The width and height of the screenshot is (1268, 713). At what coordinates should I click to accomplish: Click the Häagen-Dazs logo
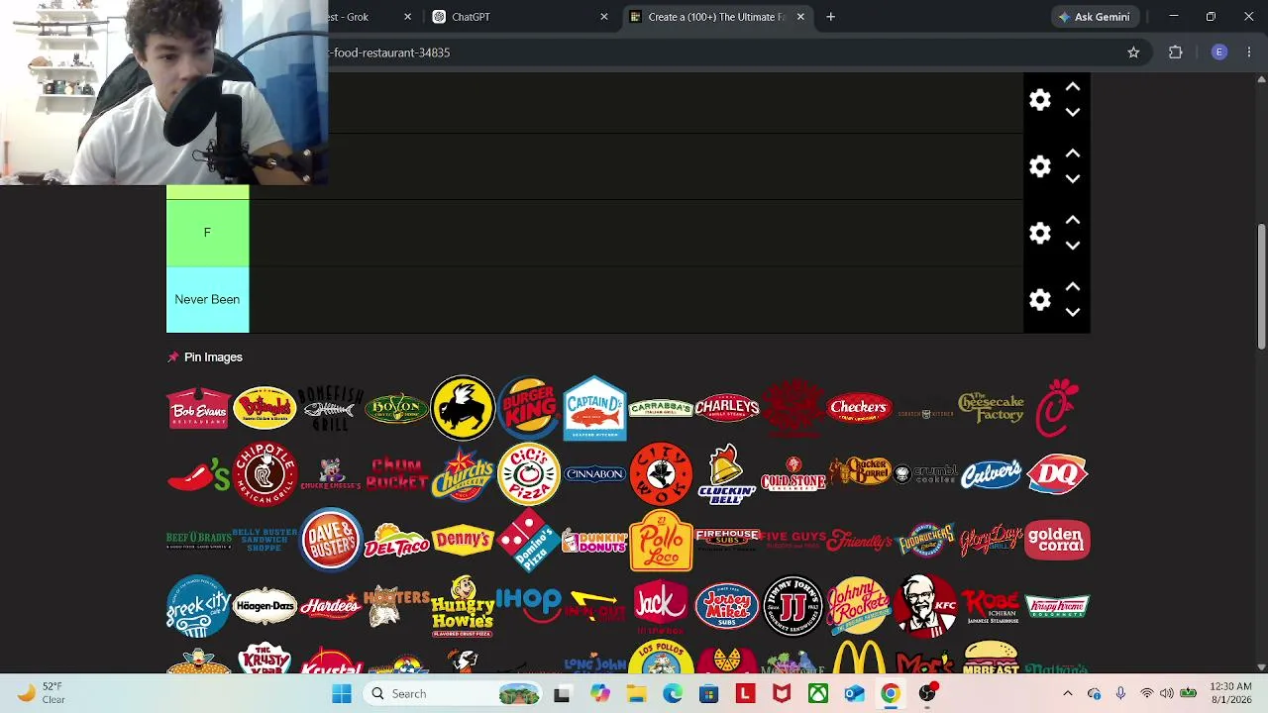click(x=264, y=606)
